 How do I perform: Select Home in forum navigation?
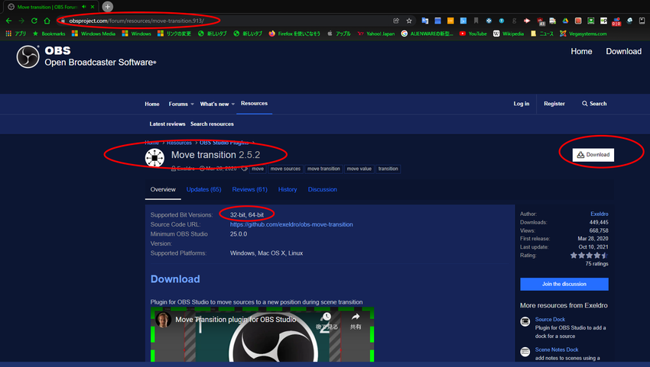click(x=152, y=104)
